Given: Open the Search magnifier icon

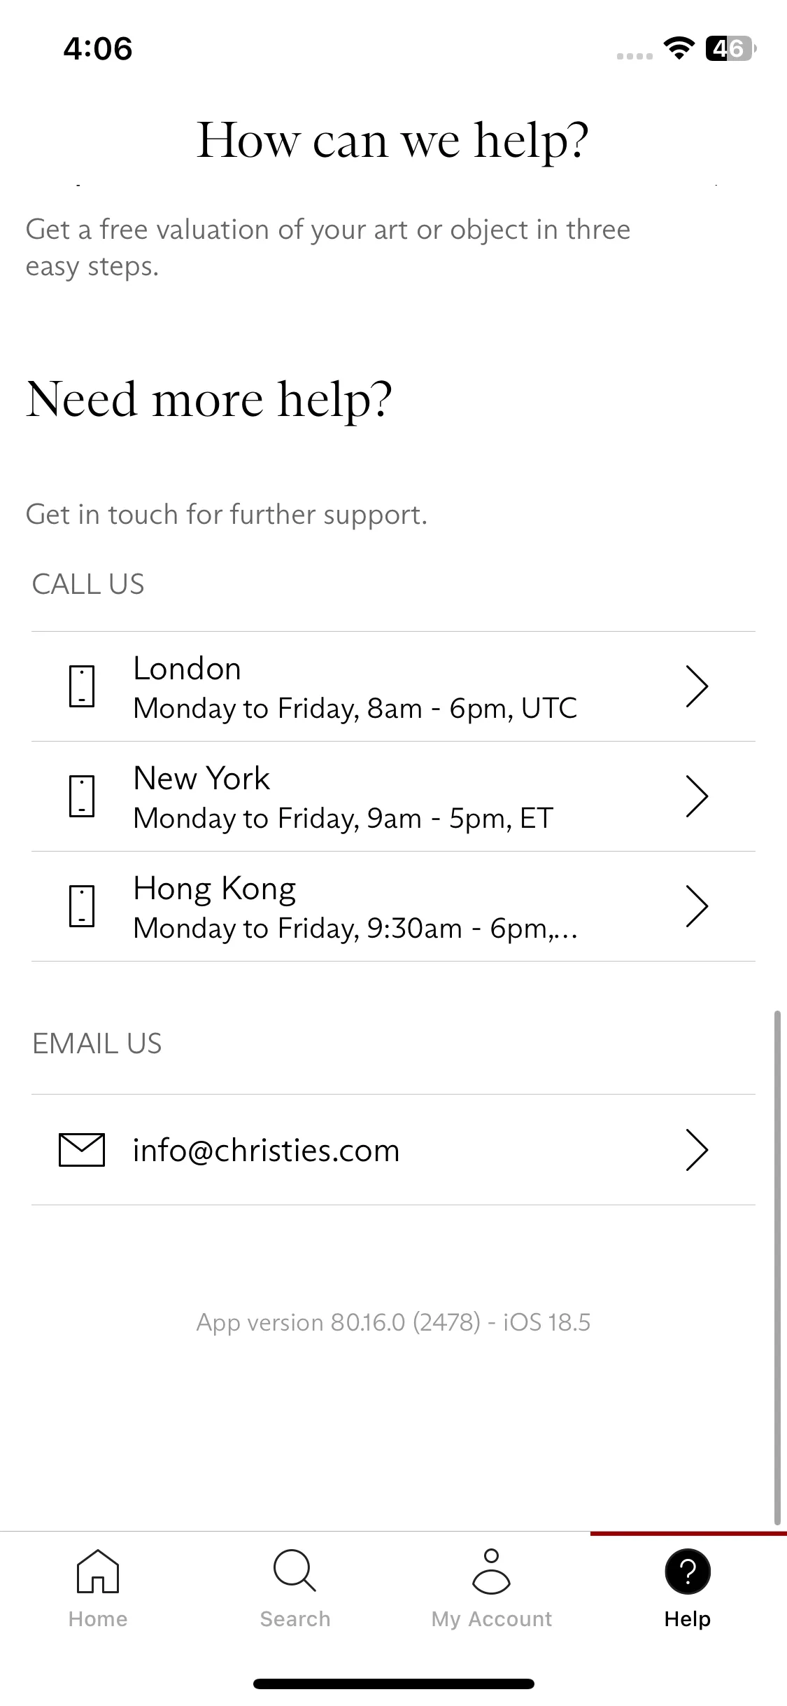Looking at the screenshot, I should click(295, 1571).
